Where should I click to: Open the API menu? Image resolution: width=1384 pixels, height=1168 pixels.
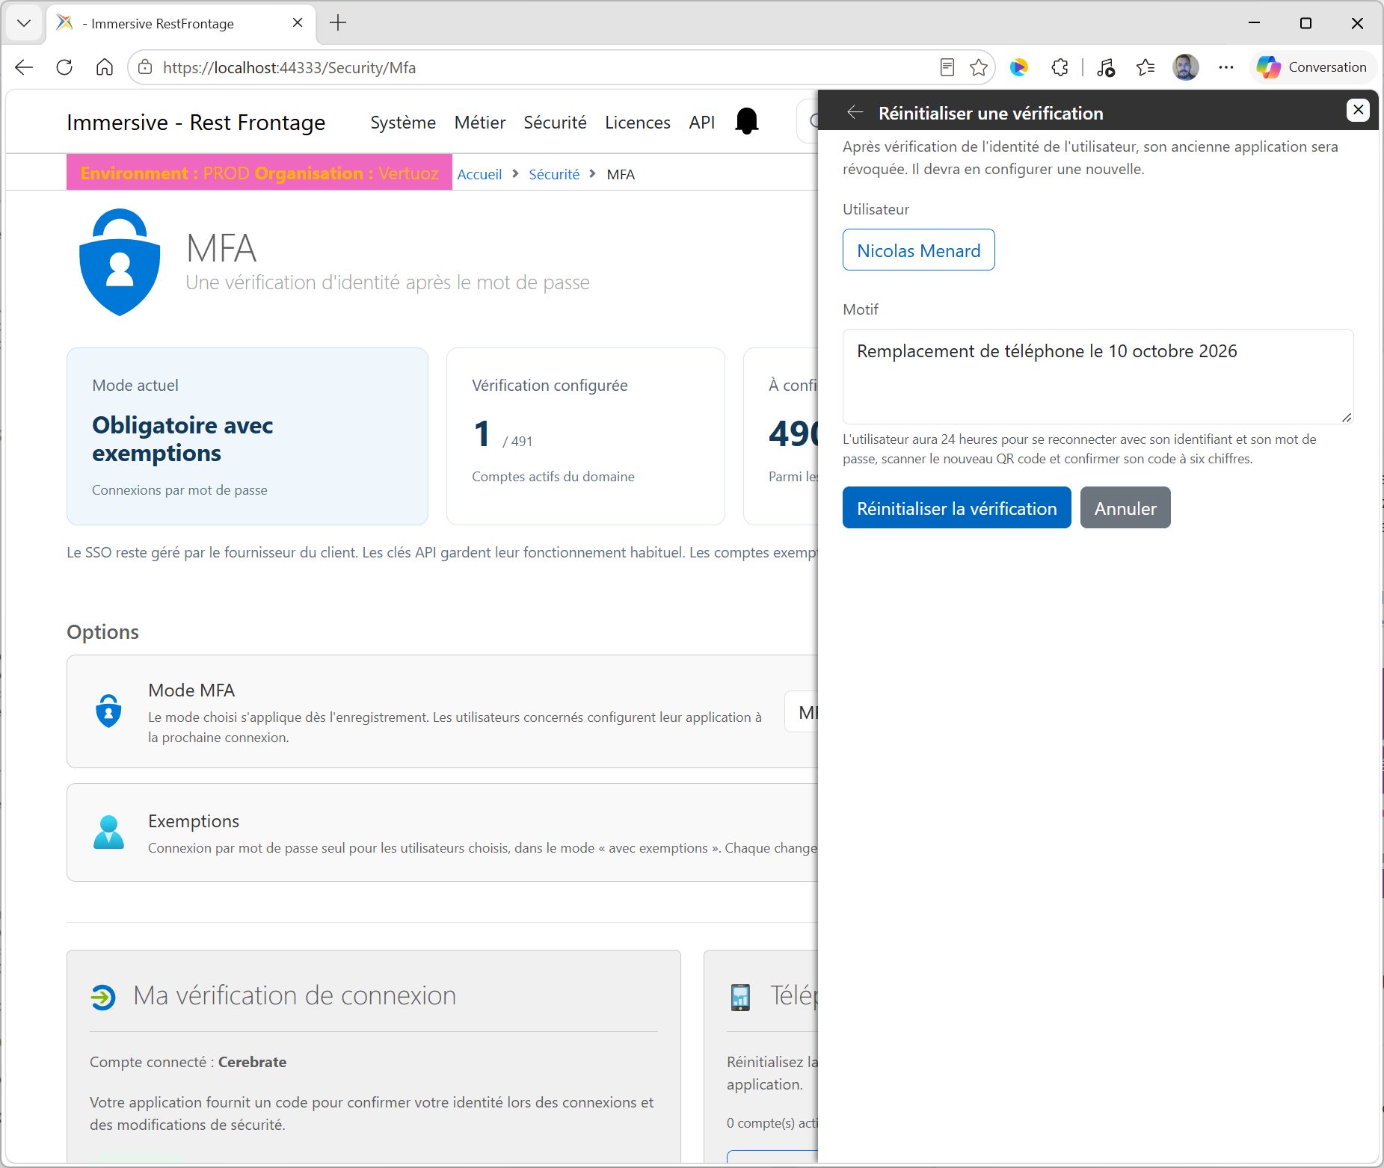702,122
